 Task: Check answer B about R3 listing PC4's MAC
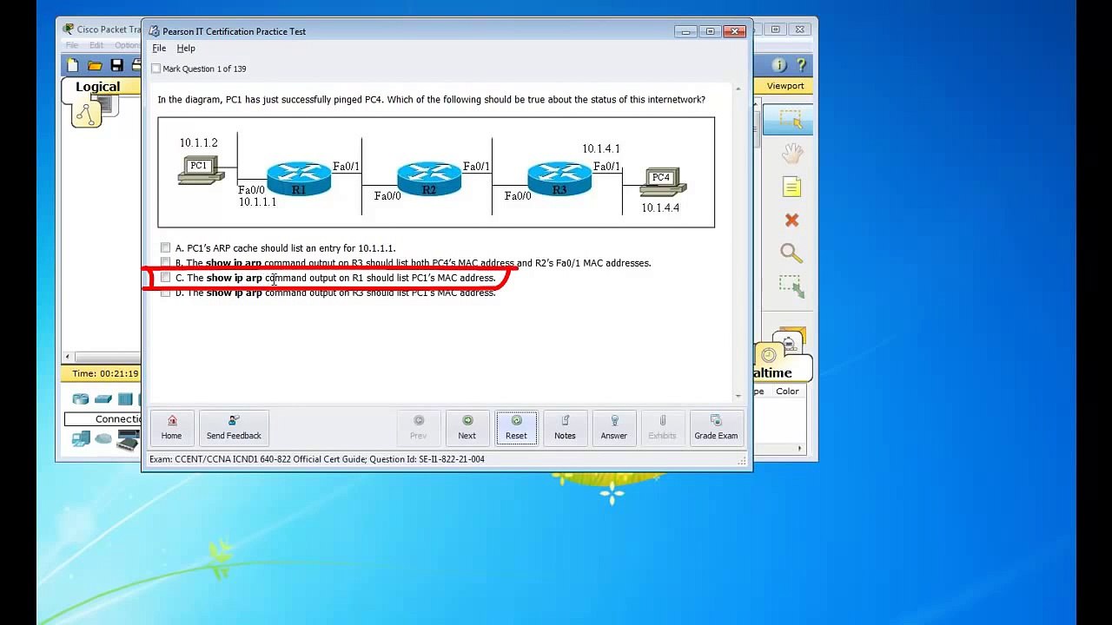[165, 263]
